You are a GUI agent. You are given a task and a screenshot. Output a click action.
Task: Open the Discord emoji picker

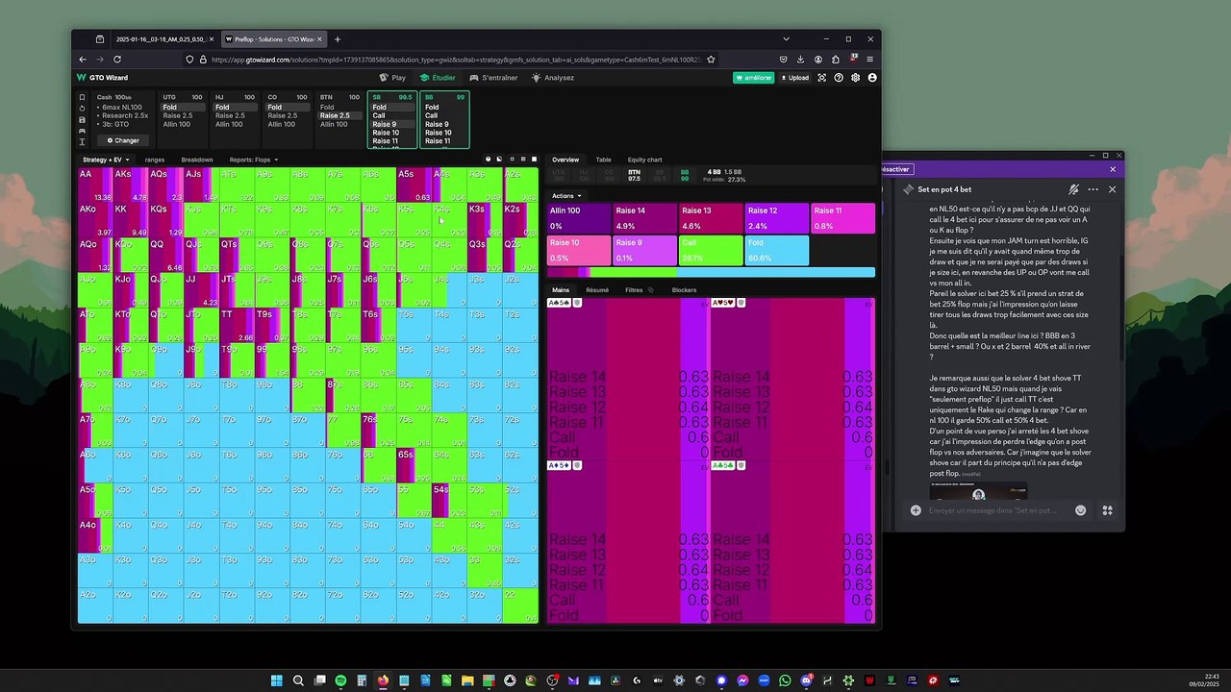(1080, 510)
